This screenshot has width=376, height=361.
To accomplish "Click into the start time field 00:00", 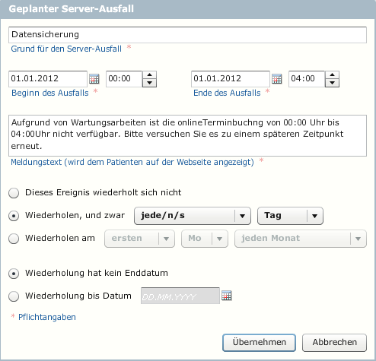I will [124, 79].
